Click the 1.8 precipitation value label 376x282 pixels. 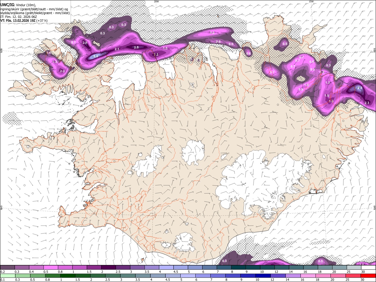click(331, 101)
